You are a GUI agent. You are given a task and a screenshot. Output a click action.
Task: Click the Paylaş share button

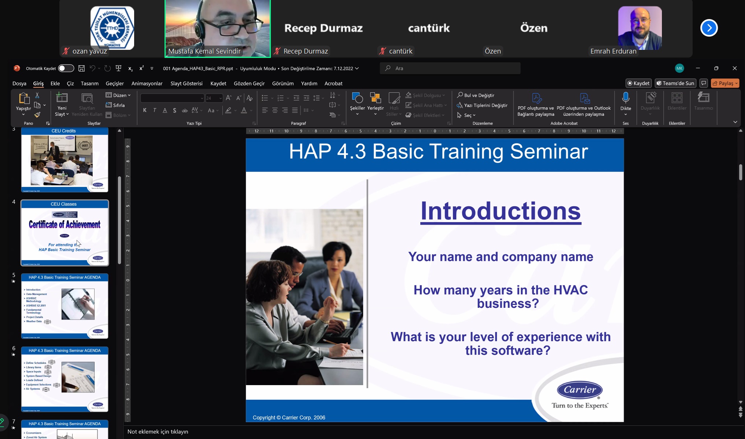click(x=724, y=83)
